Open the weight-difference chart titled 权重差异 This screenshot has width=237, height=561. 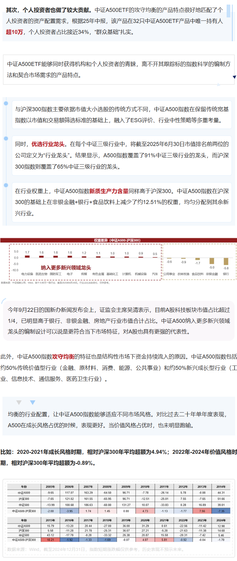pos(118,261)
